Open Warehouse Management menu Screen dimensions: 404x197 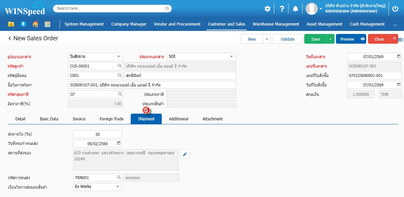[x=276, y=24]
